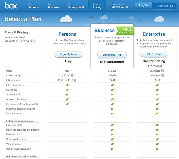Open the For Personal navigation tab
The width and height of the screenshot is (179, 159).
point(34,6)
